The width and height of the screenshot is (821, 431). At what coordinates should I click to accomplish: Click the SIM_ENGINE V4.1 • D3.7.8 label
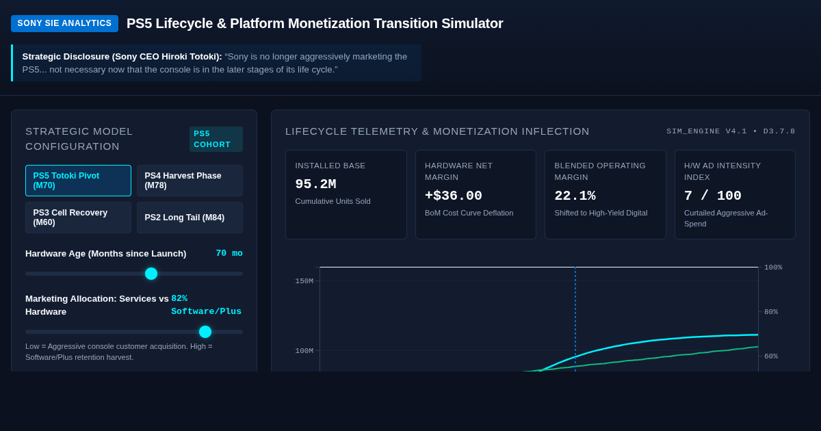731,131
